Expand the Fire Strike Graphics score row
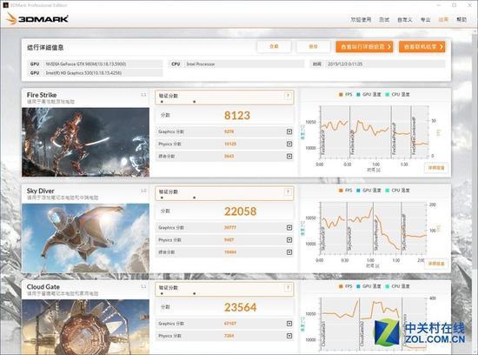 tap(289, 131)
